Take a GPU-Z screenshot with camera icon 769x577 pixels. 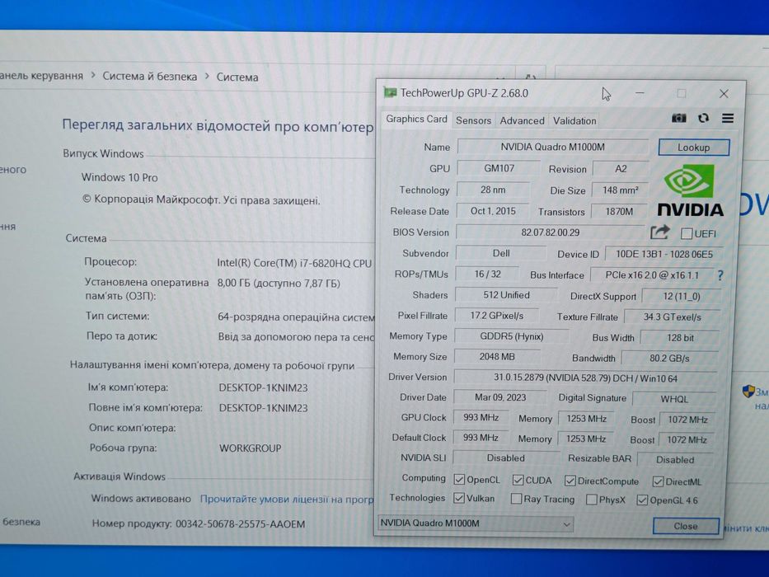tap(679, 118)
